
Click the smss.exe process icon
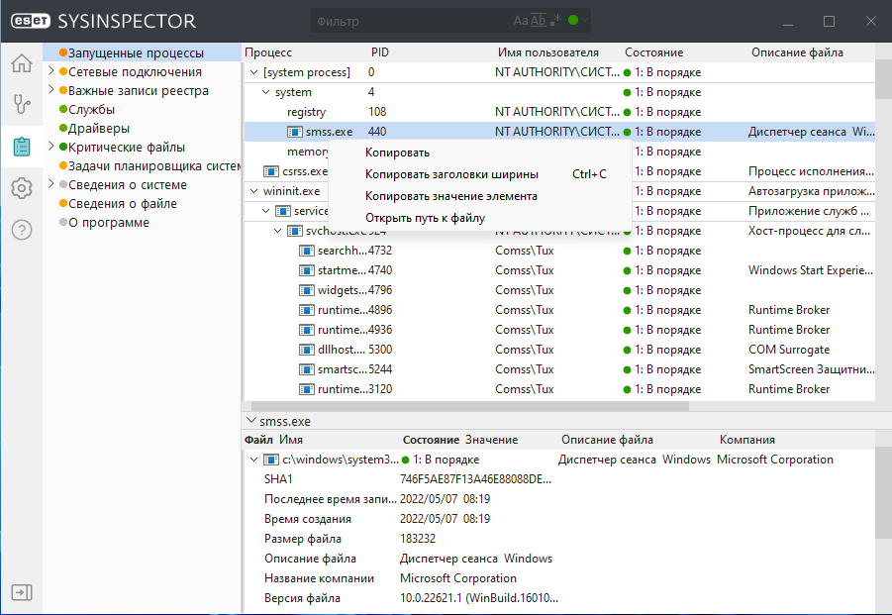coord(295,132)
